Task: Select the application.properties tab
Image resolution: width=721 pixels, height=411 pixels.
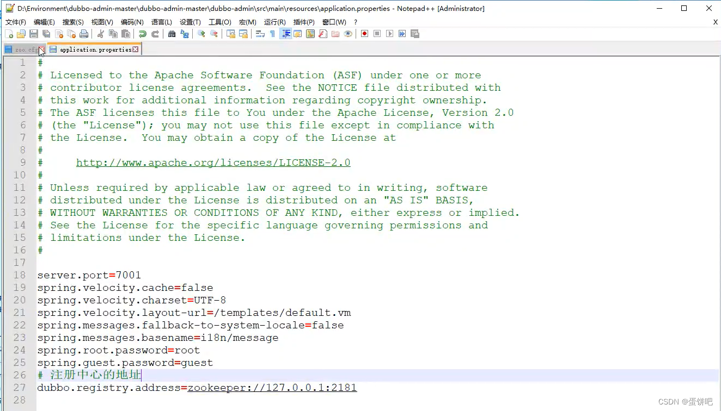Action: pyautogui.click(x=95, y=49)
